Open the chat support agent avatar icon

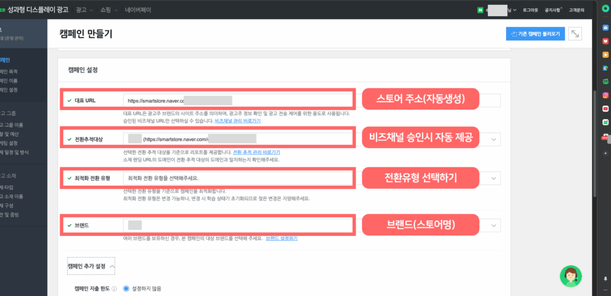[x=571, y=276]
